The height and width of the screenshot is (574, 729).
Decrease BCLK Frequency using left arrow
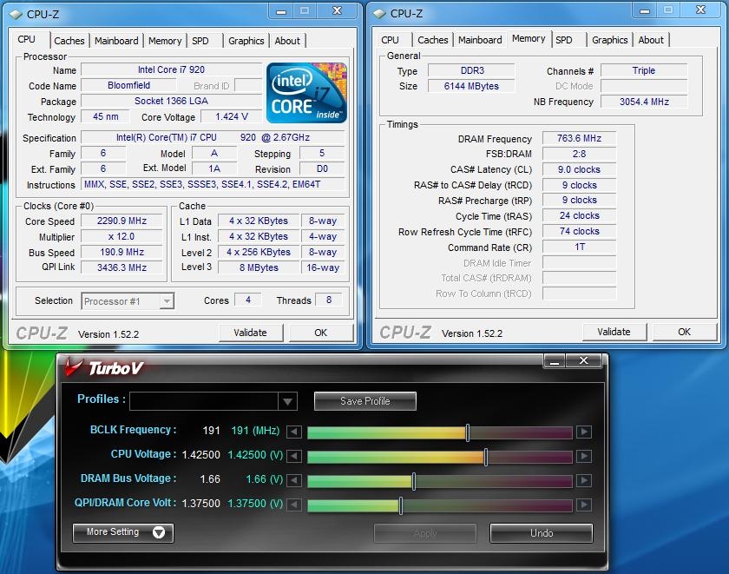pyautogui.click(x=295, y=432)
